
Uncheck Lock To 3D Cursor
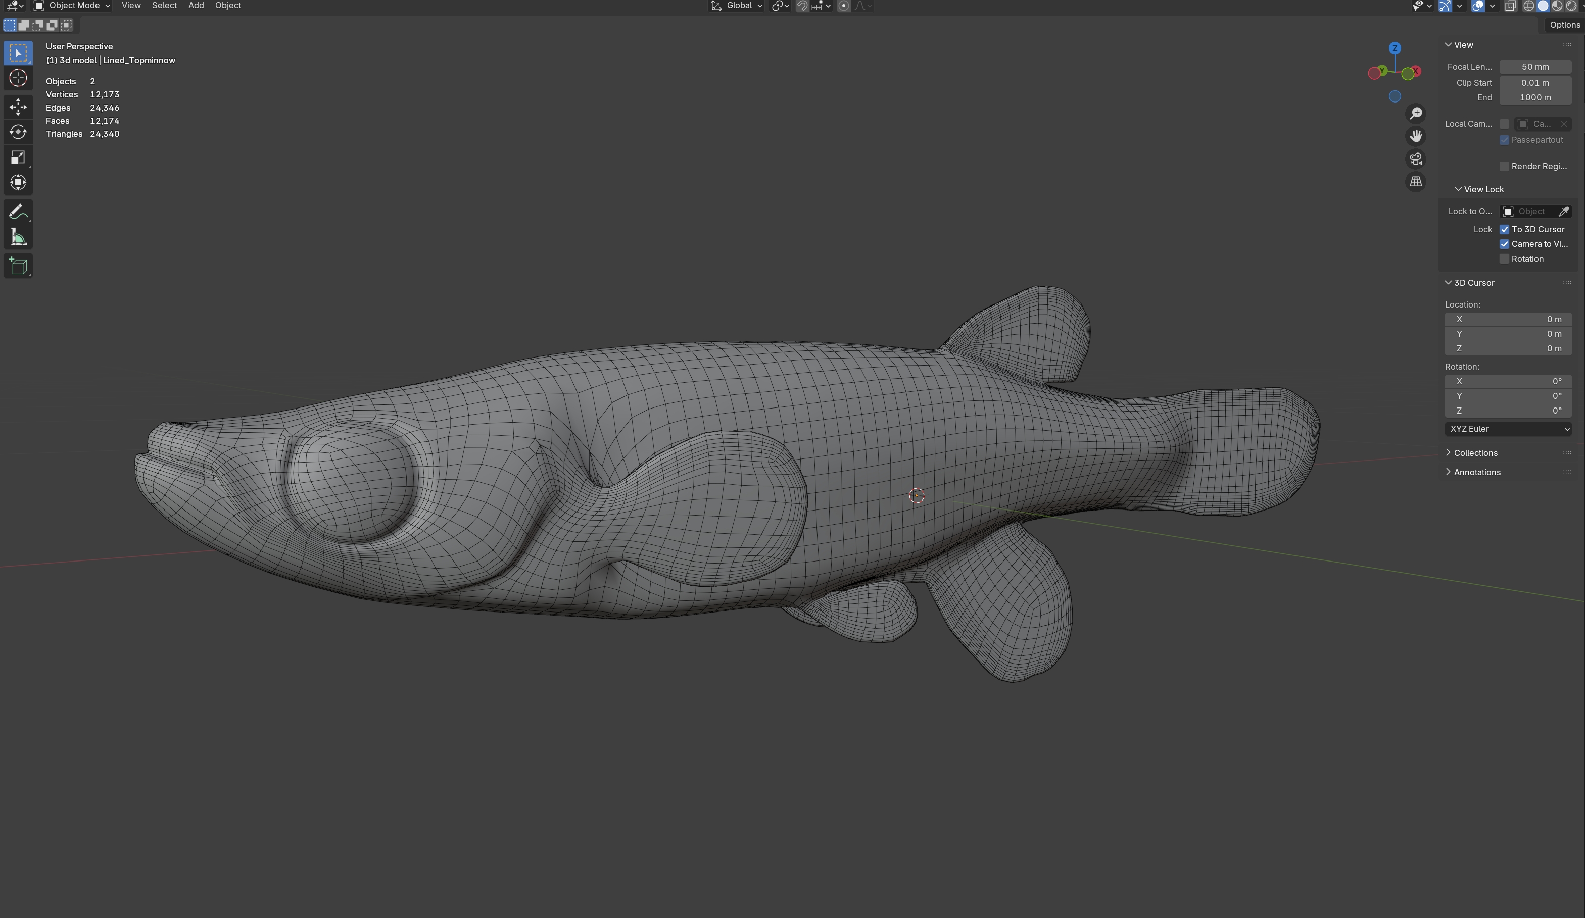tap(1504, 229)
